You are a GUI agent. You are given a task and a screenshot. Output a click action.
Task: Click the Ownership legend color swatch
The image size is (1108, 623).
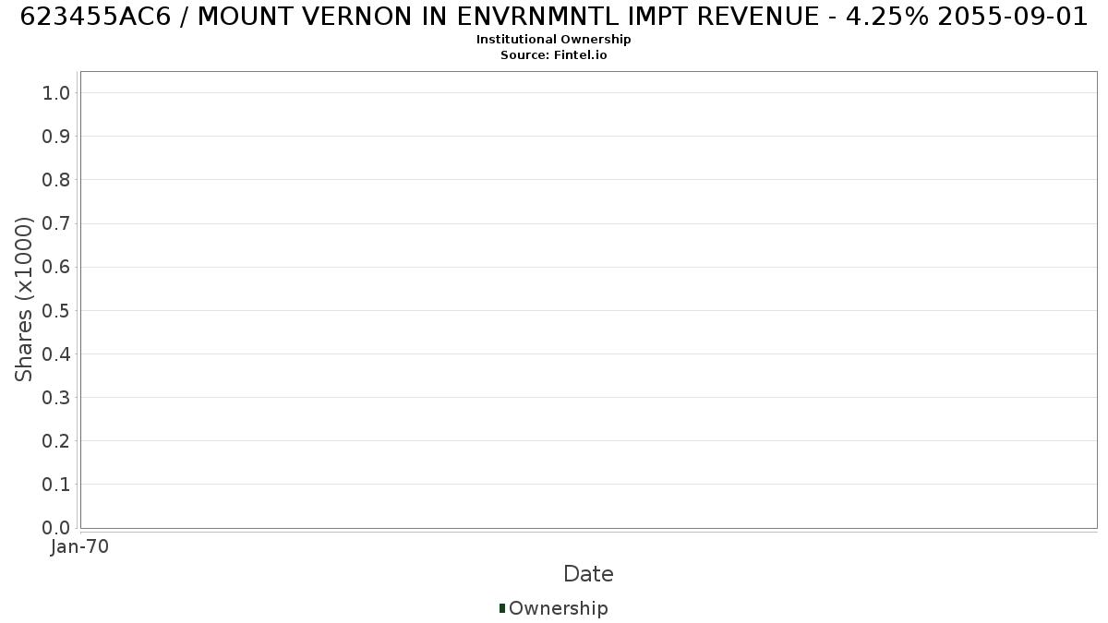coord(502,608)
